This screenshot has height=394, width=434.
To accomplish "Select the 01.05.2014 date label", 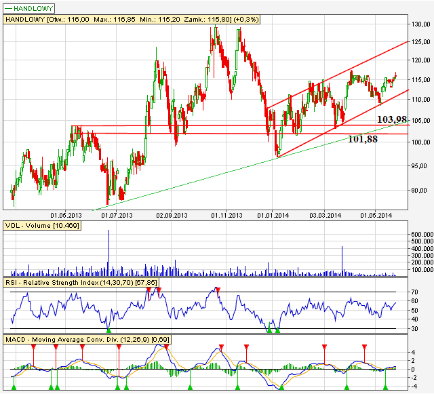I will tap(376, 215).
